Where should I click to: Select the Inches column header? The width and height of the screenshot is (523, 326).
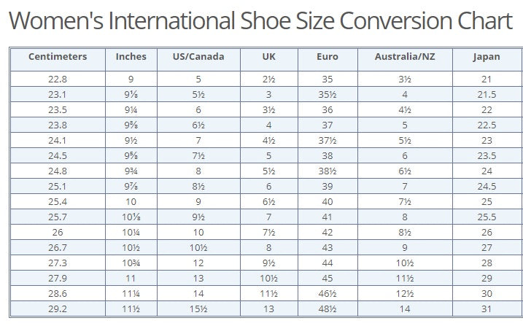pos(131,57)
